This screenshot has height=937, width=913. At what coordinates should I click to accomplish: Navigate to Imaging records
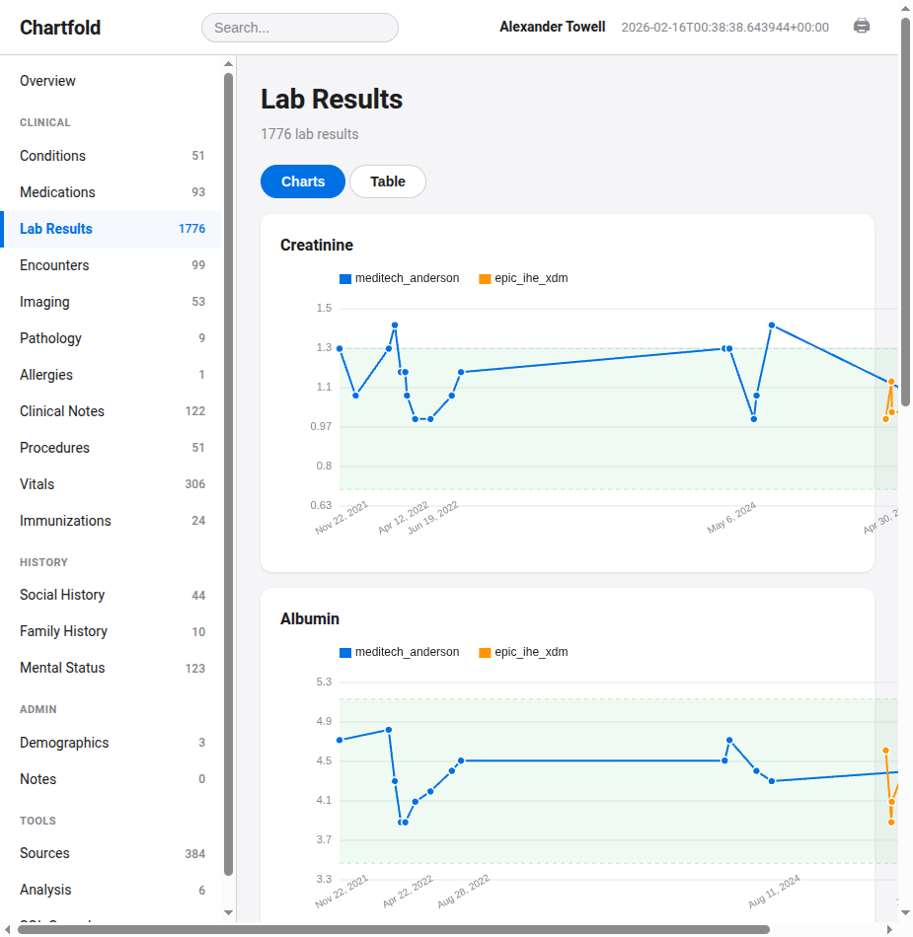[44, 302]
